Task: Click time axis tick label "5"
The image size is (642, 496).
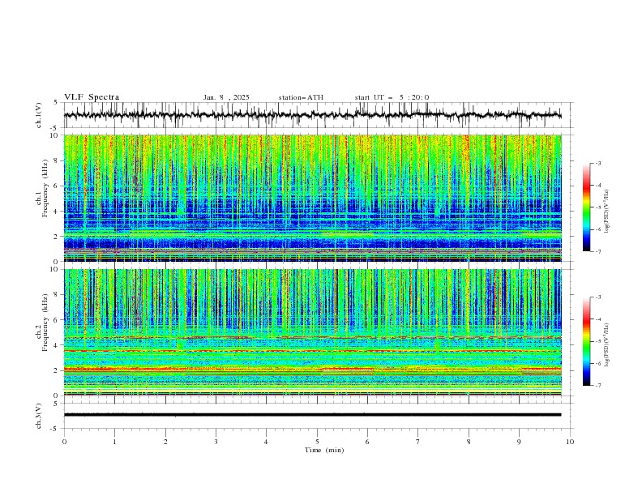Action: [x=317, y=442]
